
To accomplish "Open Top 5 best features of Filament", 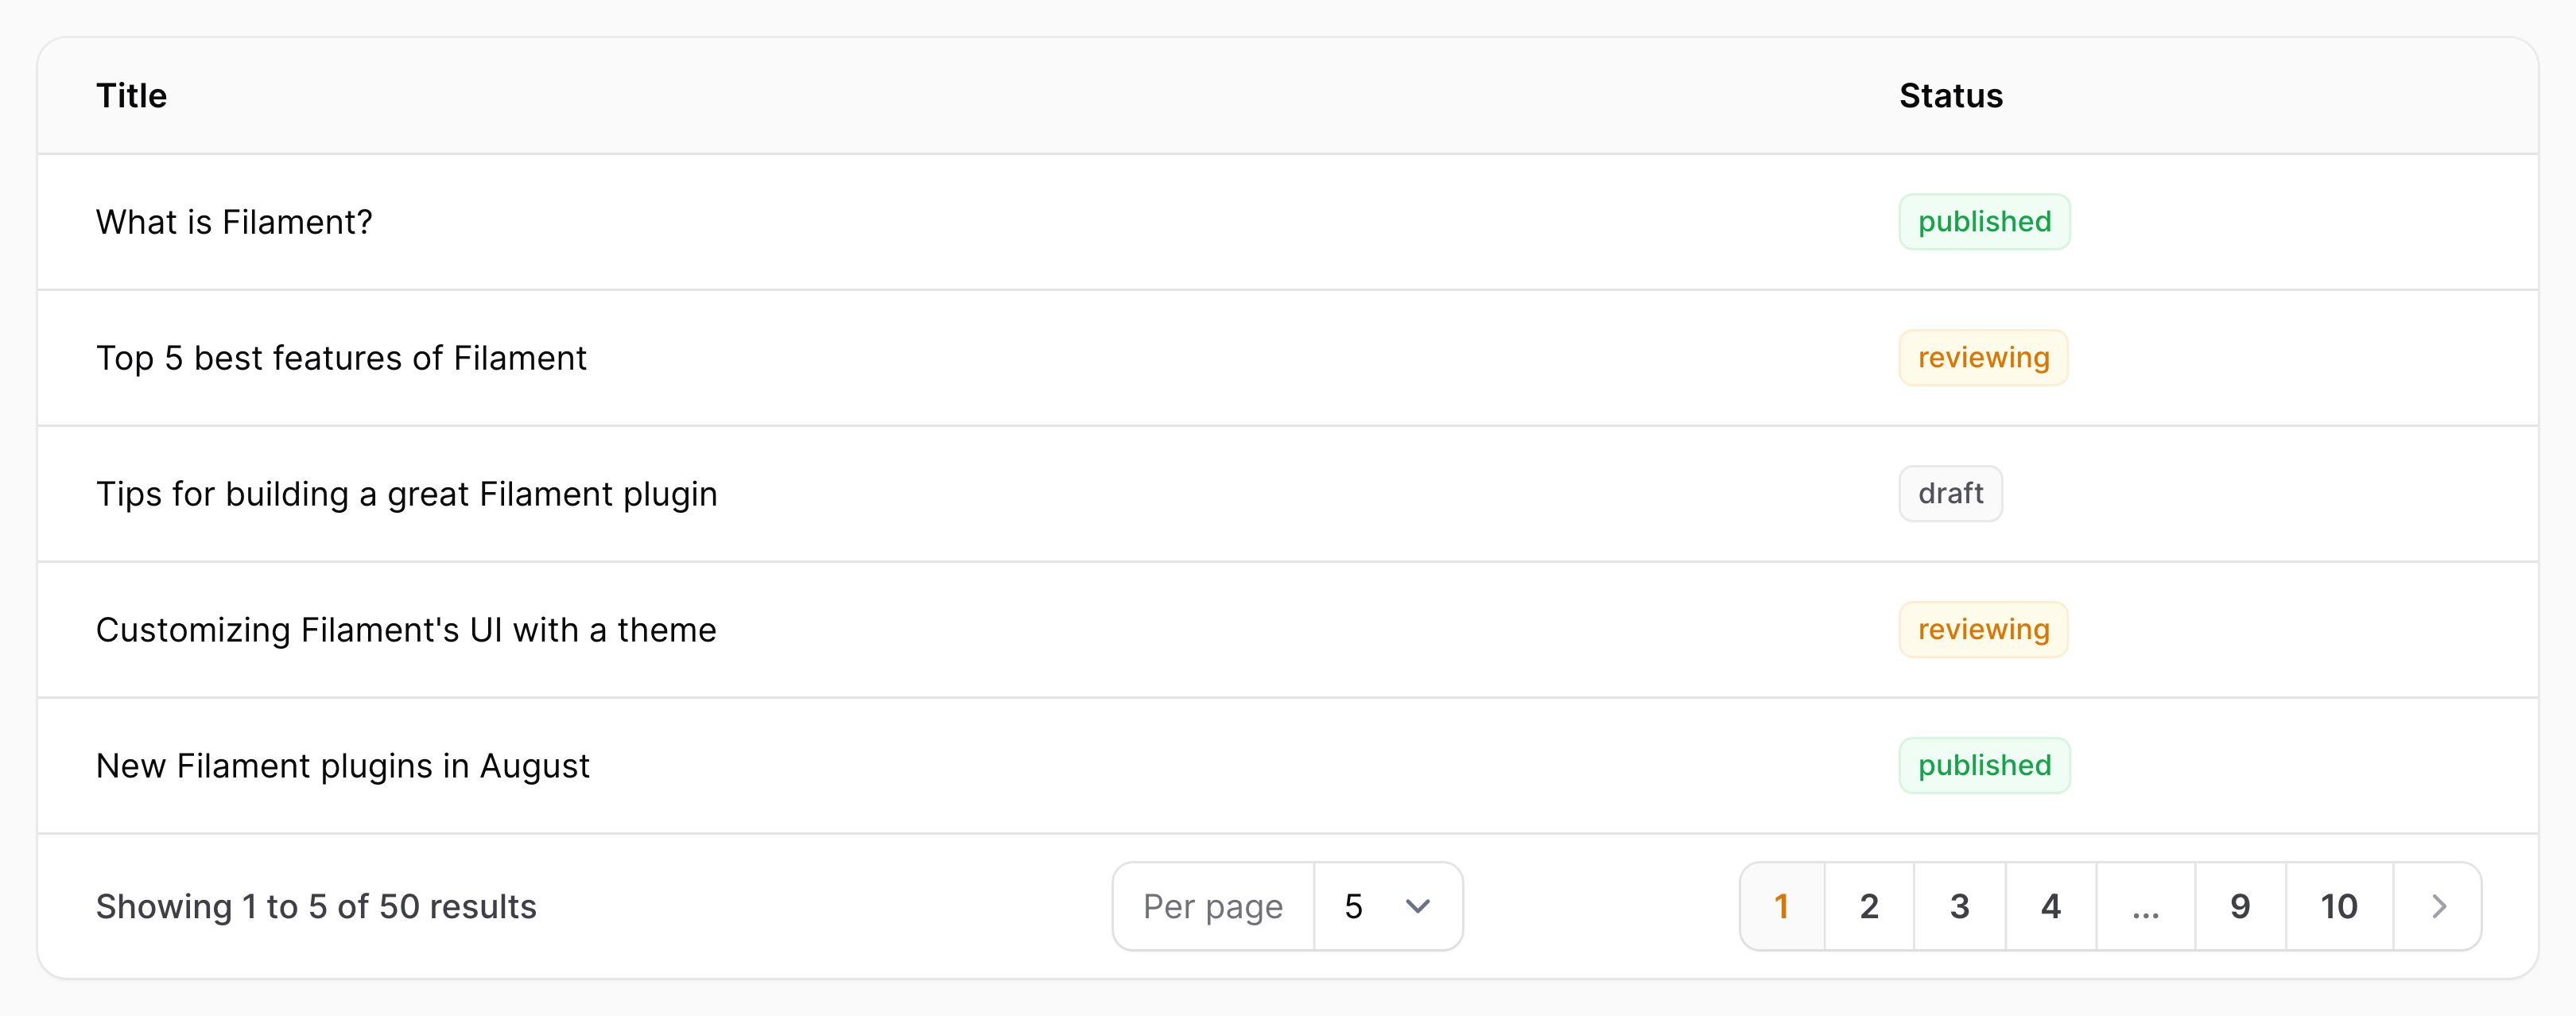I will [x=1288, y=358].
